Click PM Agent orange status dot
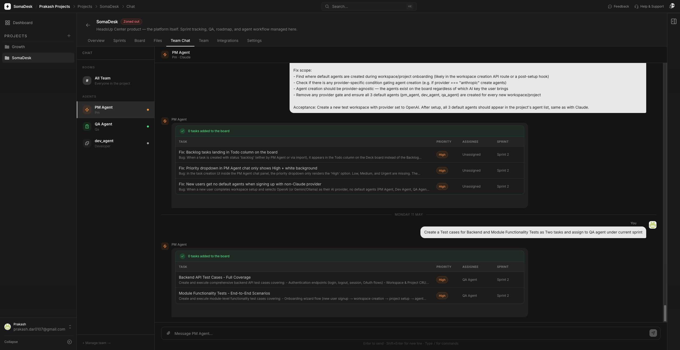Viewport: 680px width, 350px height. (148, 110)
